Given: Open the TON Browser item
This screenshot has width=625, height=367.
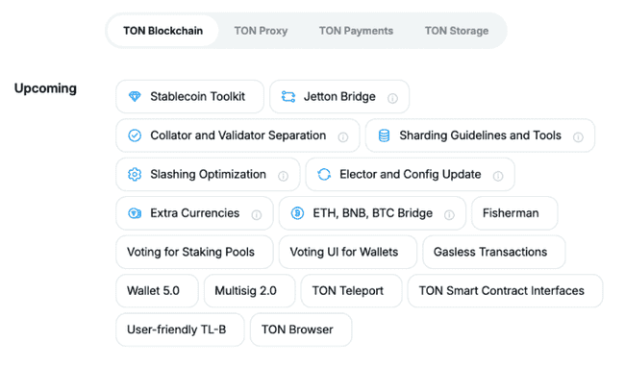Looking at the screenshot, I should click(x=301, y=330).
